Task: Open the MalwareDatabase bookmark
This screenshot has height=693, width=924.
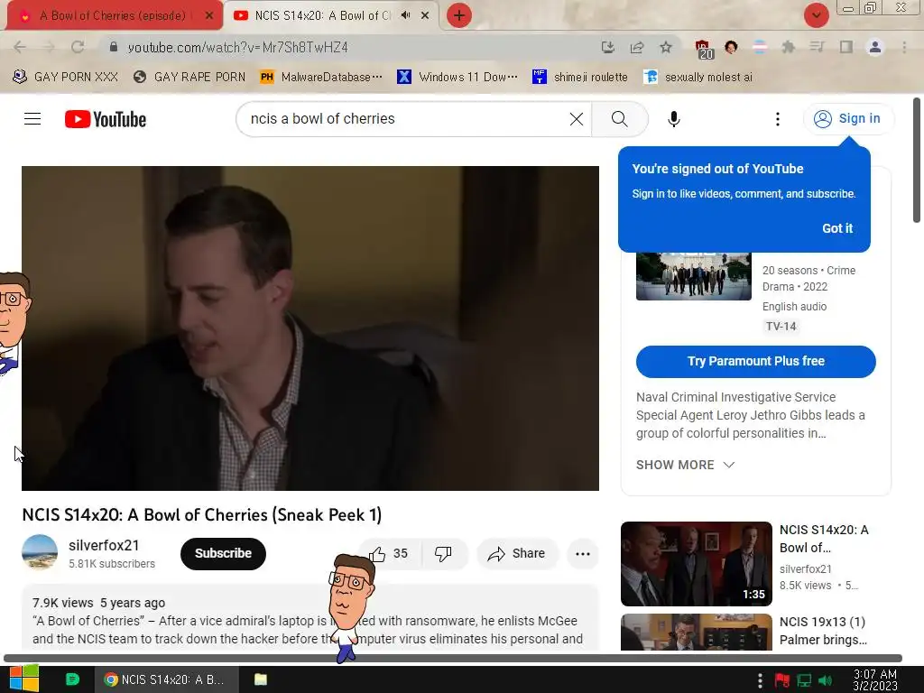Action: (x=321, y=78)
